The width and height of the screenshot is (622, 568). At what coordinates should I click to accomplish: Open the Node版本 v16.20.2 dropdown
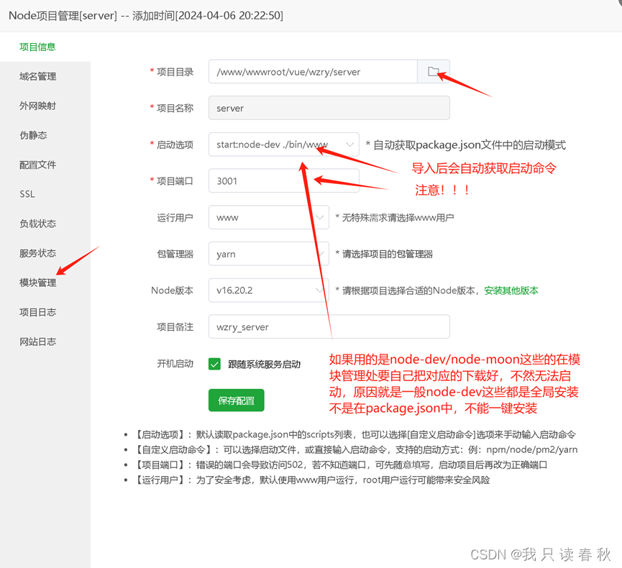319,290
